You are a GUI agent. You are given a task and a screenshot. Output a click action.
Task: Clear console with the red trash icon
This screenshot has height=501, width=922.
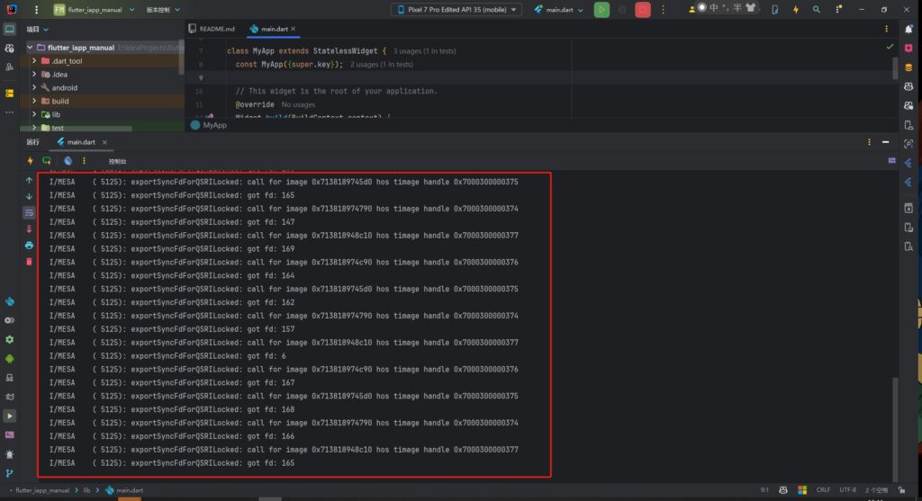click(x=29, y=261)
